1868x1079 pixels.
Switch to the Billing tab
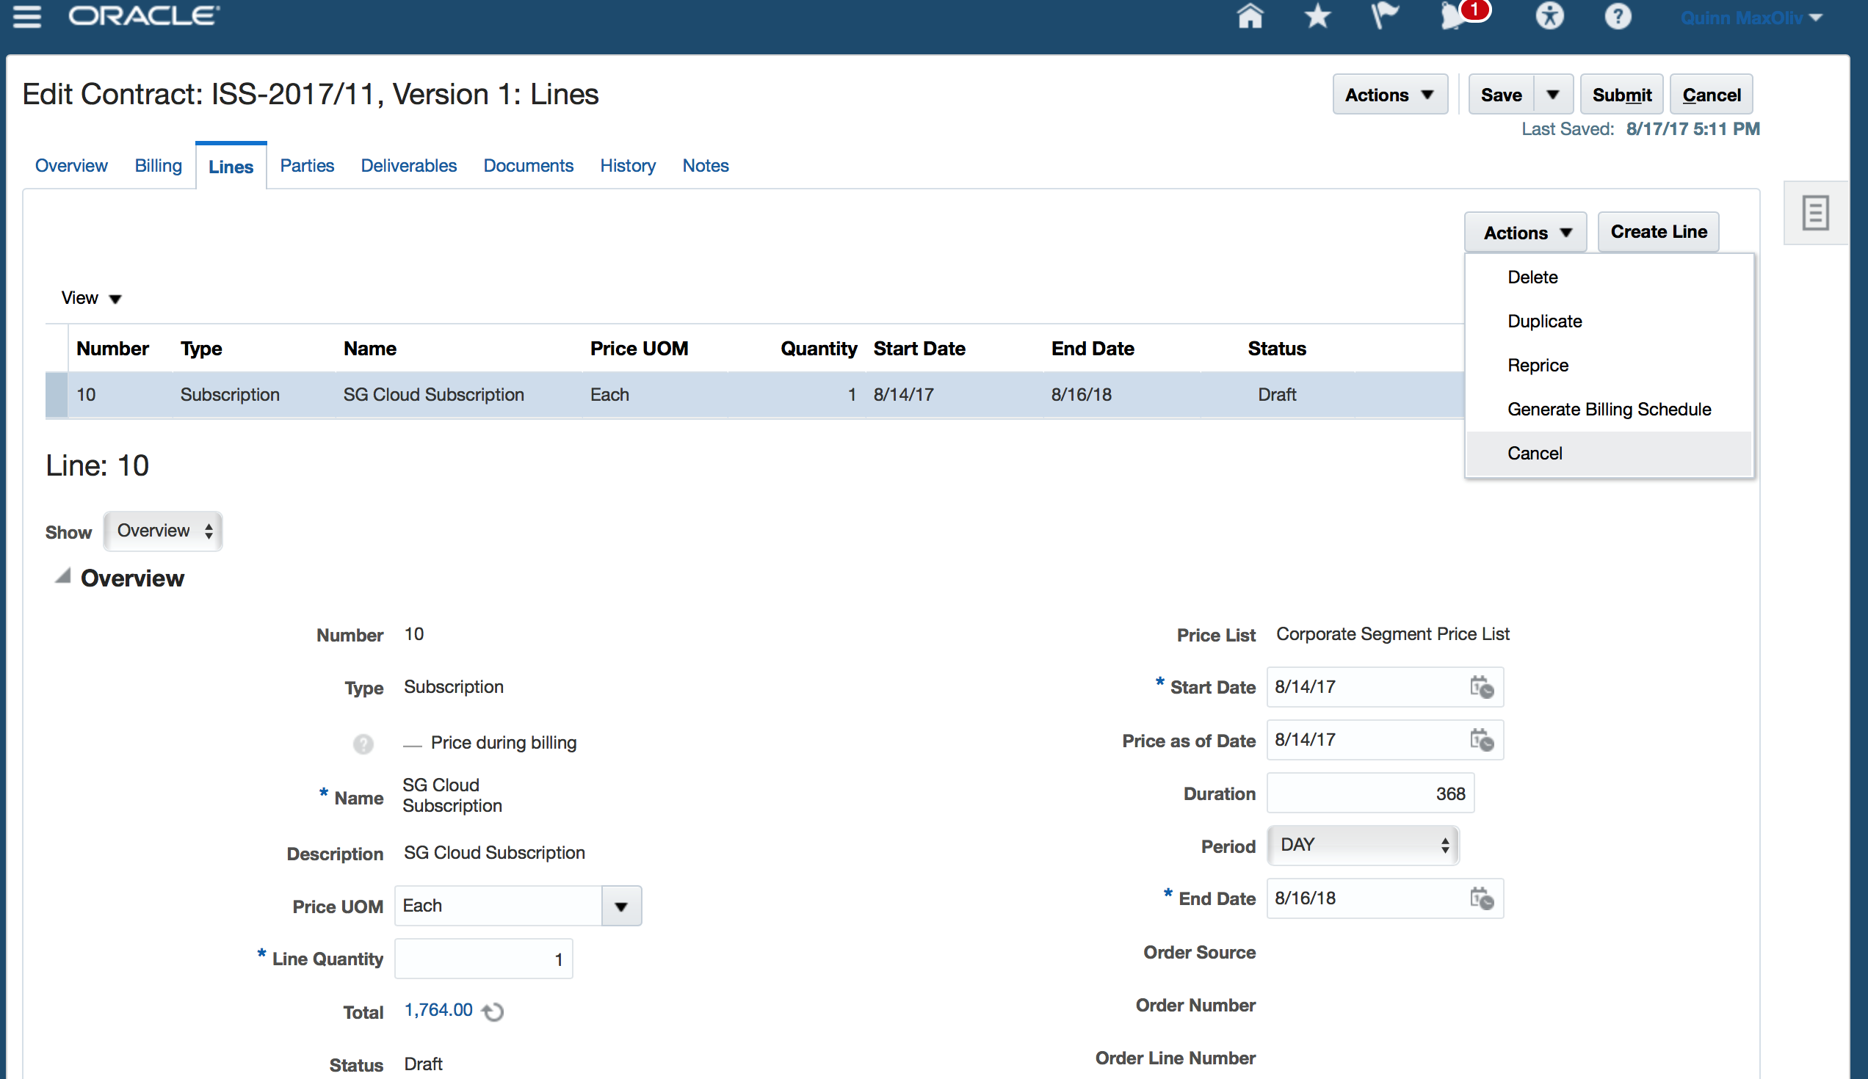tap(158, 166)
